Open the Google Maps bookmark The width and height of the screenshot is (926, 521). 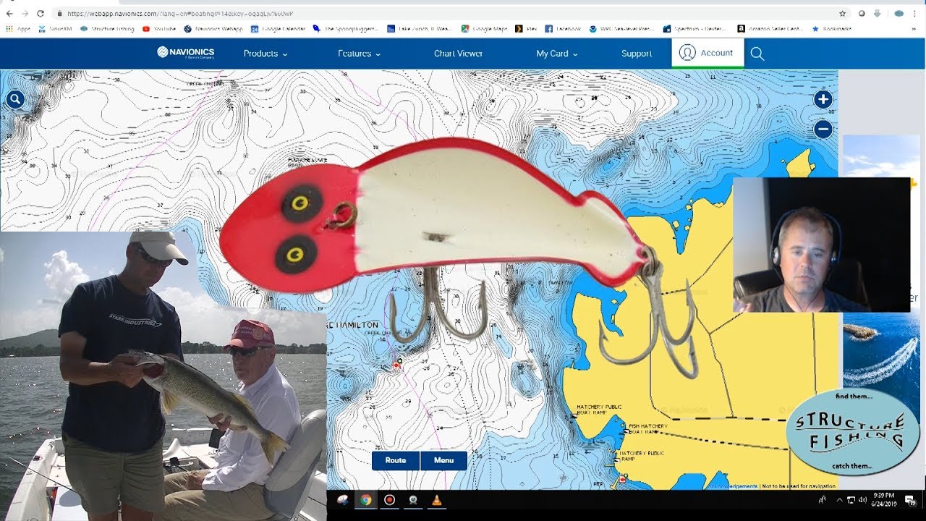485,29
